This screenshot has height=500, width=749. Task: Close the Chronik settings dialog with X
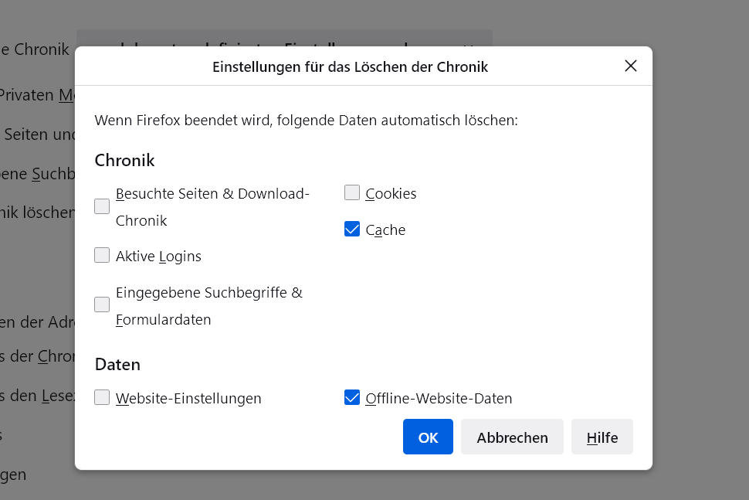tap(631, 66)
